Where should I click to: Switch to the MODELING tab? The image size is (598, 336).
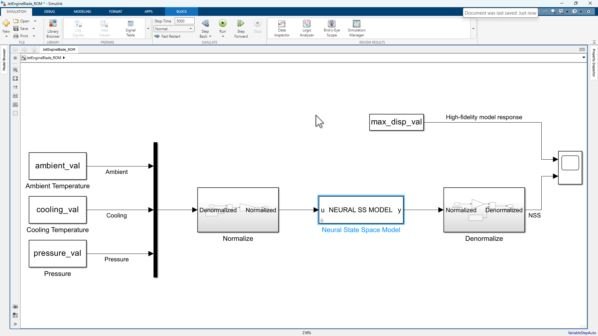[x=83, y=12]
